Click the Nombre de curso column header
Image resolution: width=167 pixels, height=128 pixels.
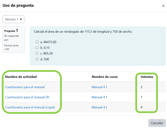(x=105, y=77)
